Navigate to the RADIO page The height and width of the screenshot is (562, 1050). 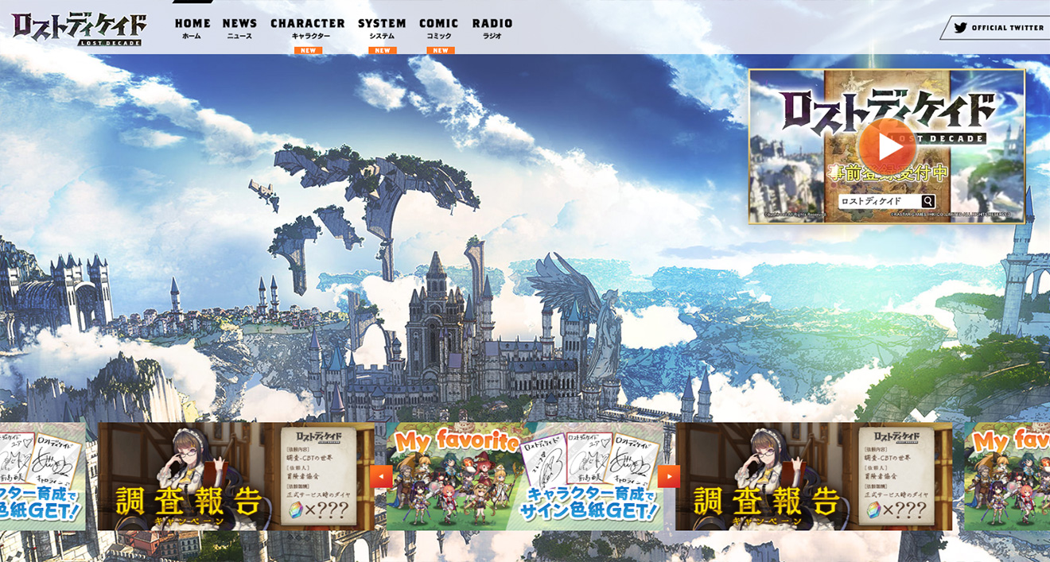(492, 28)
